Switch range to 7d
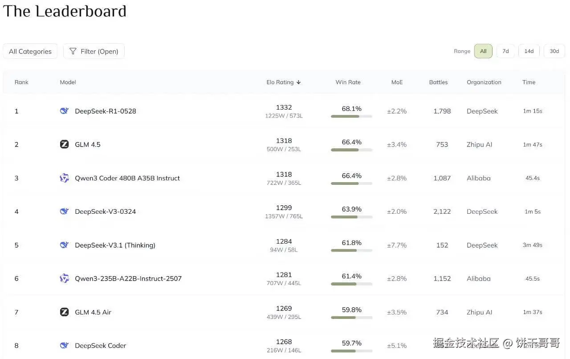This screenshot has height=359, width=570. click(505, 51)
